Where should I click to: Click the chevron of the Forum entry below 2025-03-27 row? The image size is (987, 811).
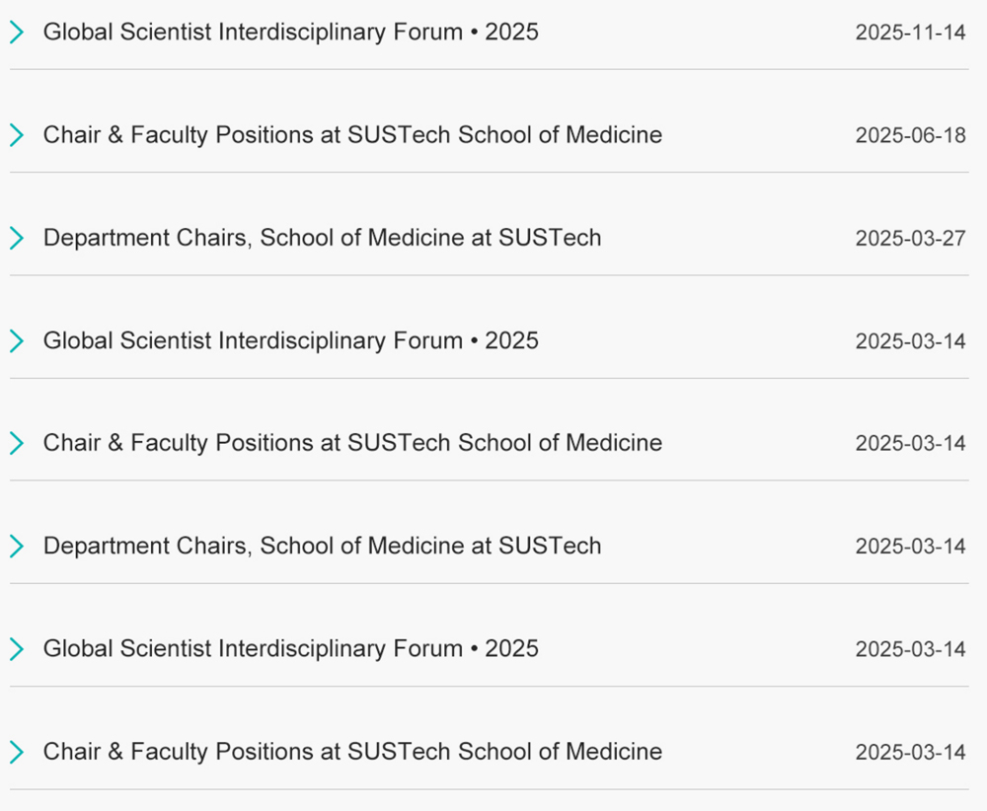(x=17, y=340)
